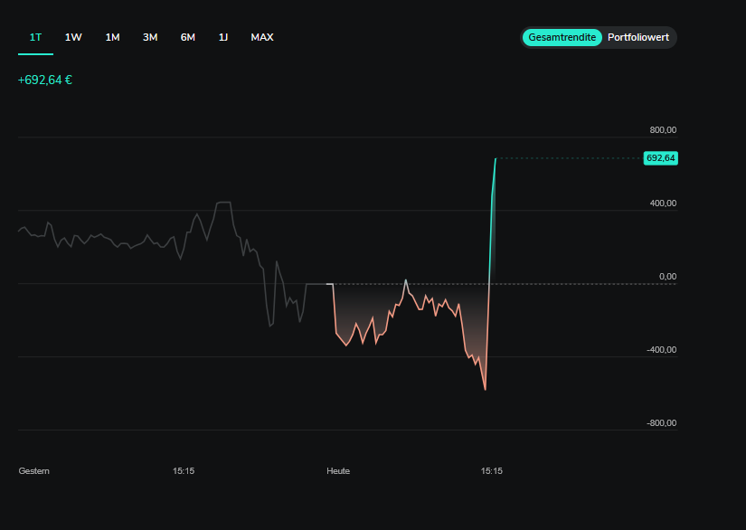
Task: Select the 1J yearly range tab
Action: click(x=223, y=37)
